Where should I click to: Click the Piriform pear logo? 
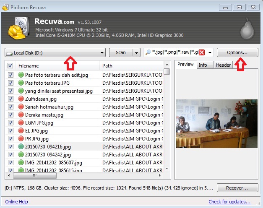247,29
